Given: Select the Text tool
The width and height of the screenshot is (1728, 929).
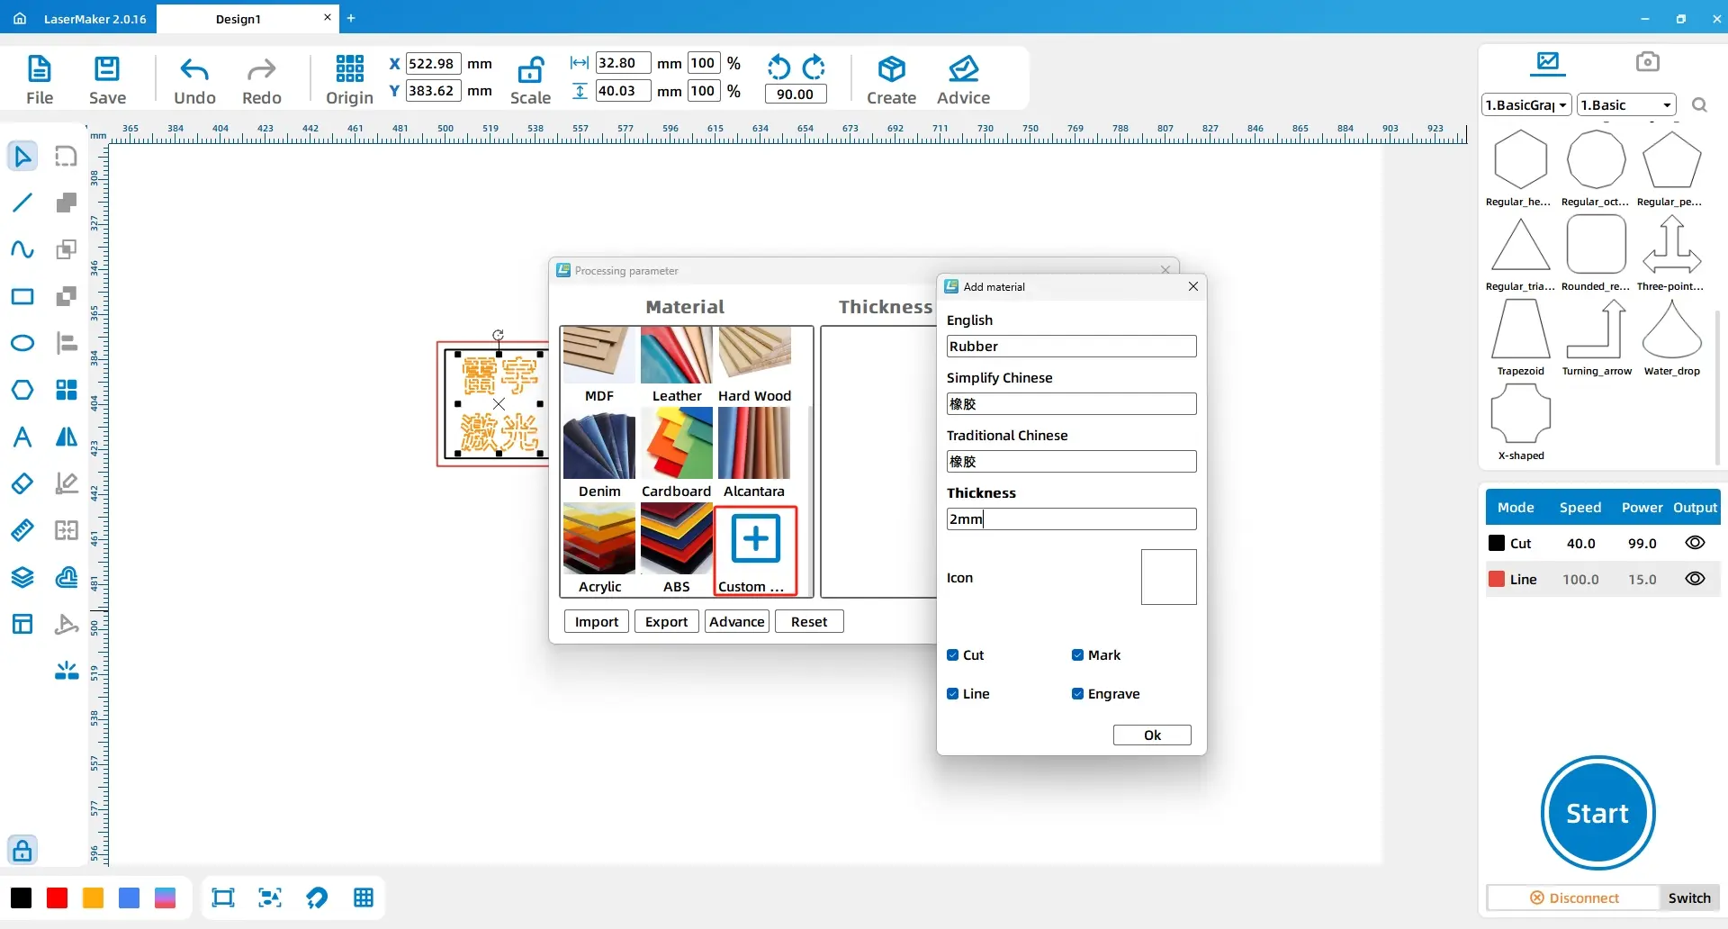Looking at the screenshot, I should coord(22,437).
